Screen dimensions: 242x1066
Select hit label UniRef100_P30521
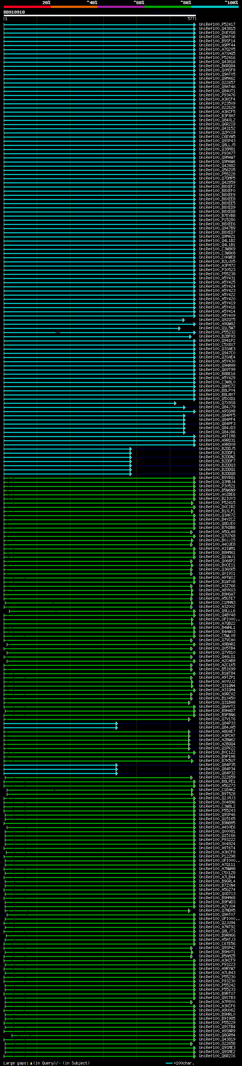pos(217,486)
